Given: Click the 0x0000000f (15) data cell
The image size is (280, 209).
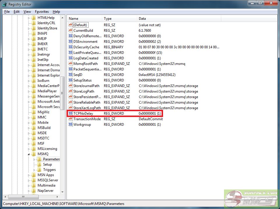Looking at the screenshot, I should (x=150, y=53).
